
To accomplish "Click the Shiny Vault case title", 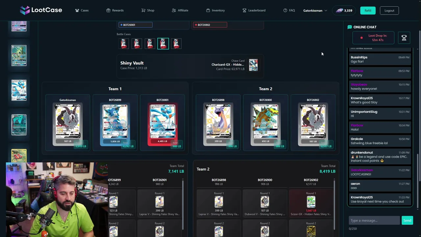I will pos(132,63).
